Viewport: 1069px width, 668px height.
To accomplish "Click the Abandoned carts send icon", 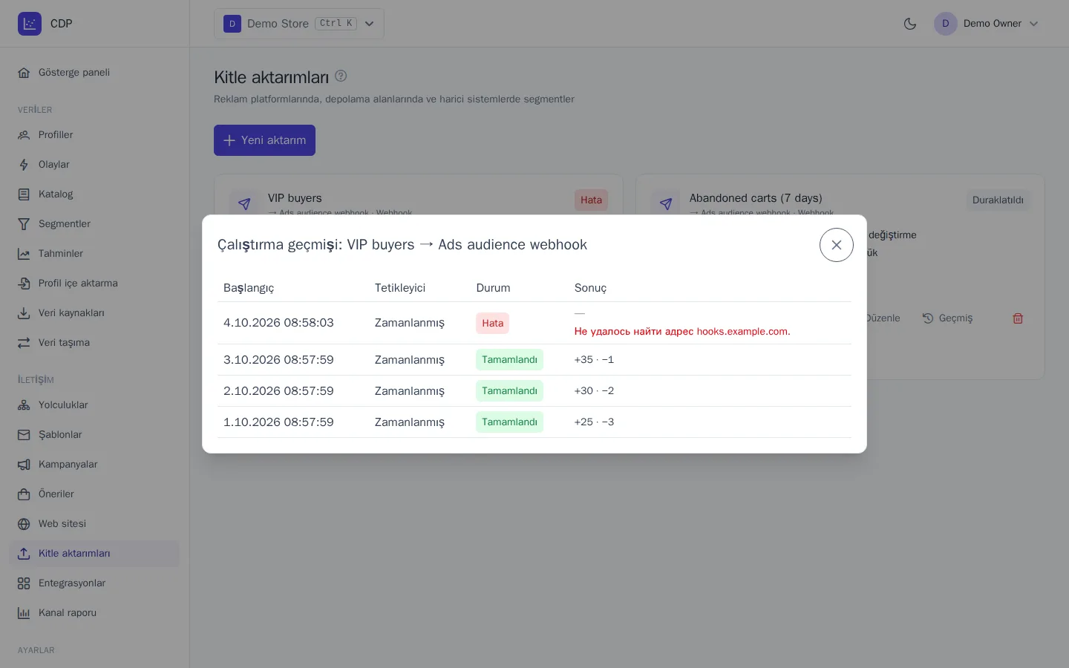I will point(666,203).
